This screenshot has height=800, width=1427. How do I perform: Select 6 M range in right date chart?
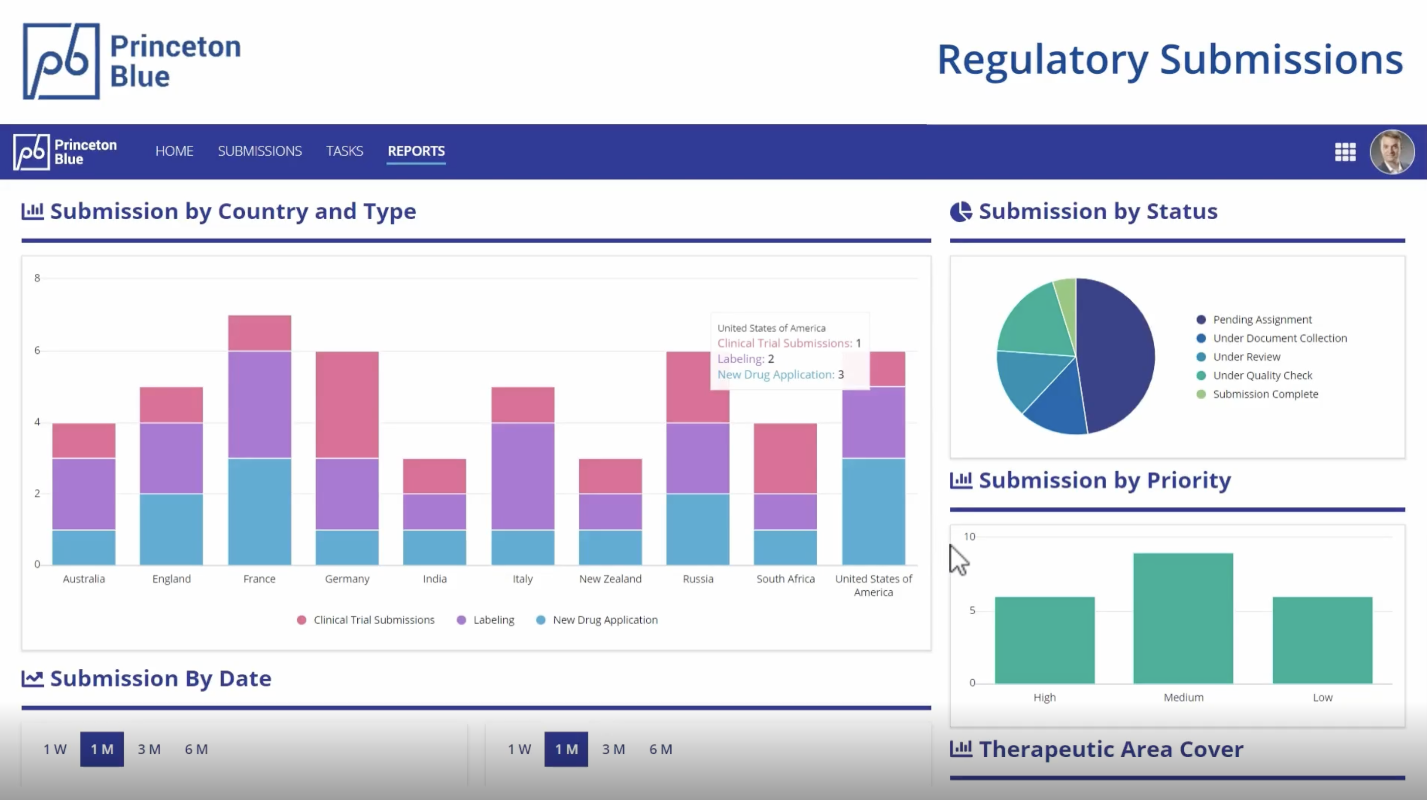click(660, 749)
